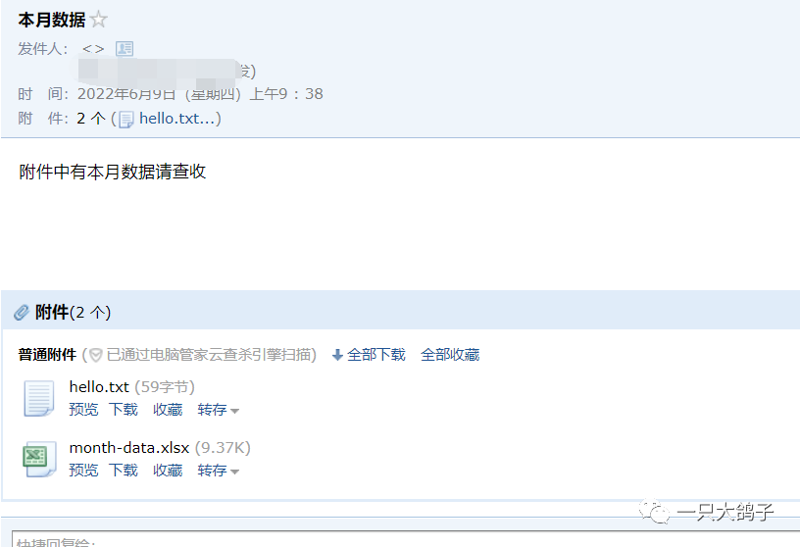Viewport: 800px width, 547px height.
Task: Favorite hello.txt using 收藏
Action: click(168, 409)
